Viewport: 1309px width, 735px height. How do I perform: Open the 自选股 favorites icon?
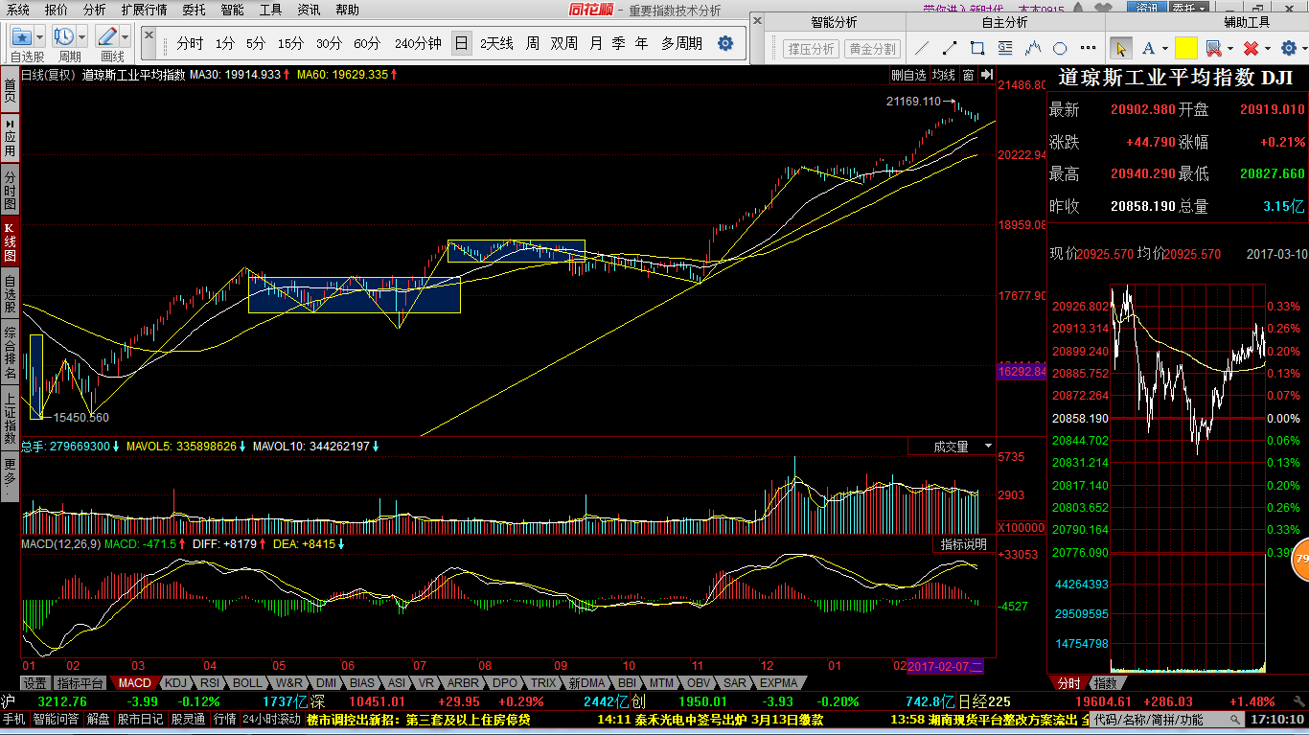(x=22, y=36)
